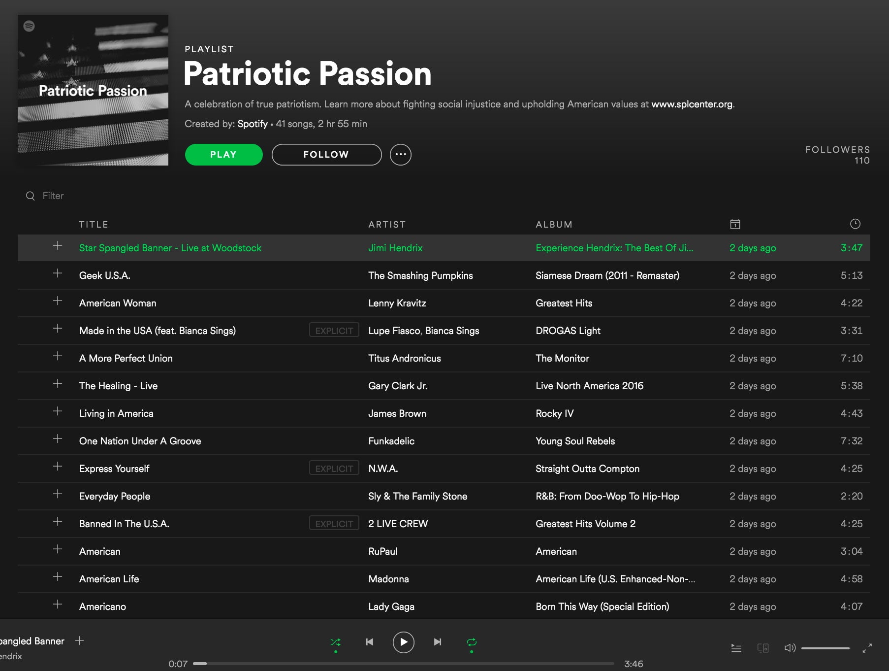Select Everyday People song title
Viewport: 889px width, 671px height.
pyautogui.click(x=115, y=497)
